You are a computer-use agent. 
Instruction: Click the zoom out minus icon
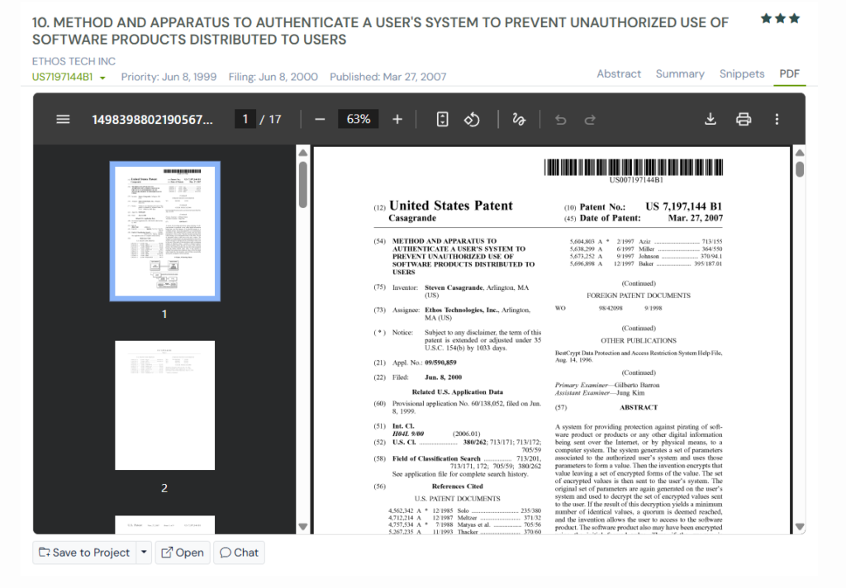coord(320,119)
